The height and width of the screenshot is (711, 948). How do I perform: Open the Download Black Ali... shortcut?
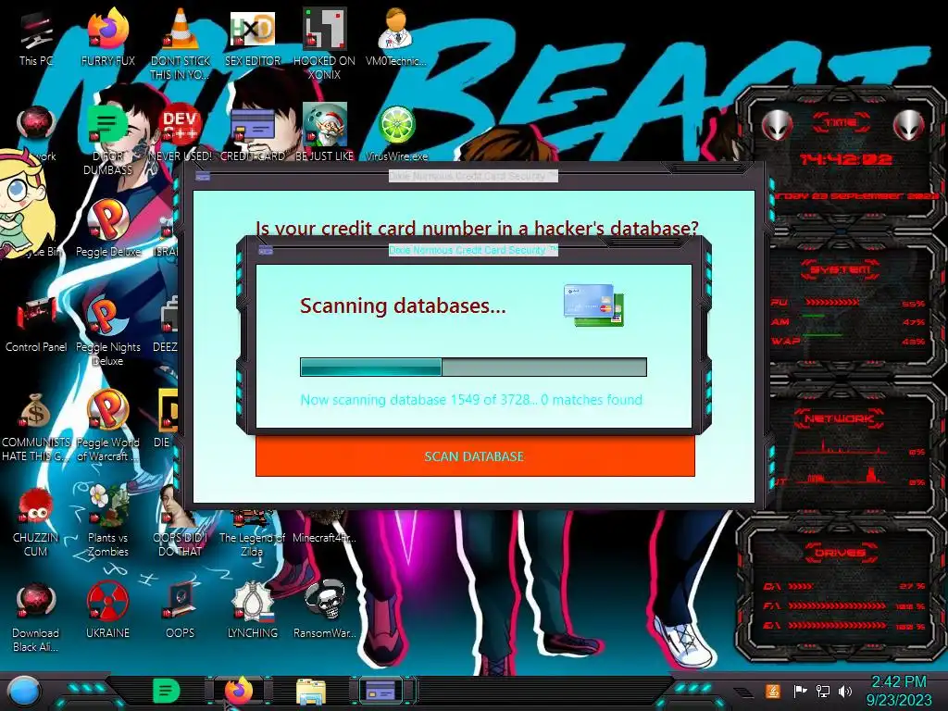[x=36, y=617]
